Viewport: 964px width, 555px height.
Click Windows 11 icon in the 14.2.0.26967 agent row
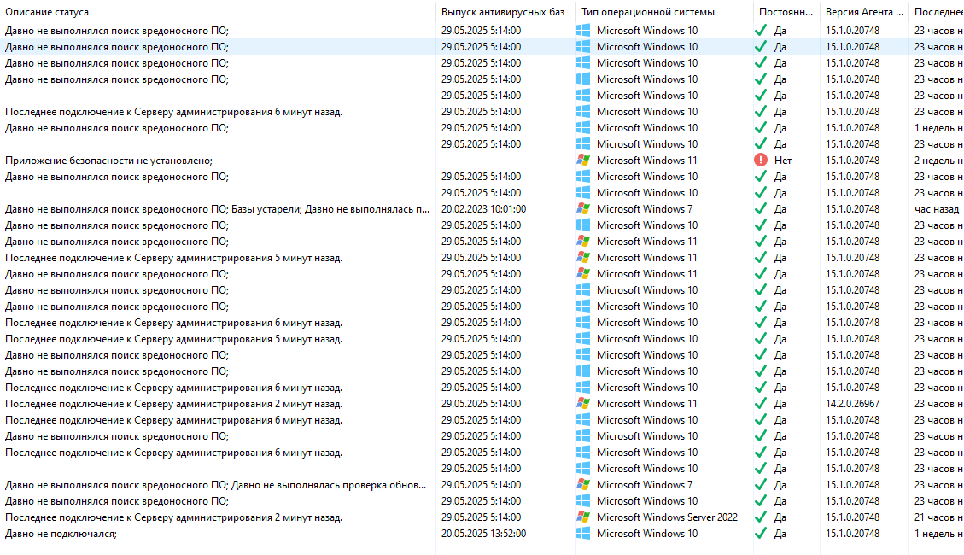pyautogui.click(x=583, y=403)
